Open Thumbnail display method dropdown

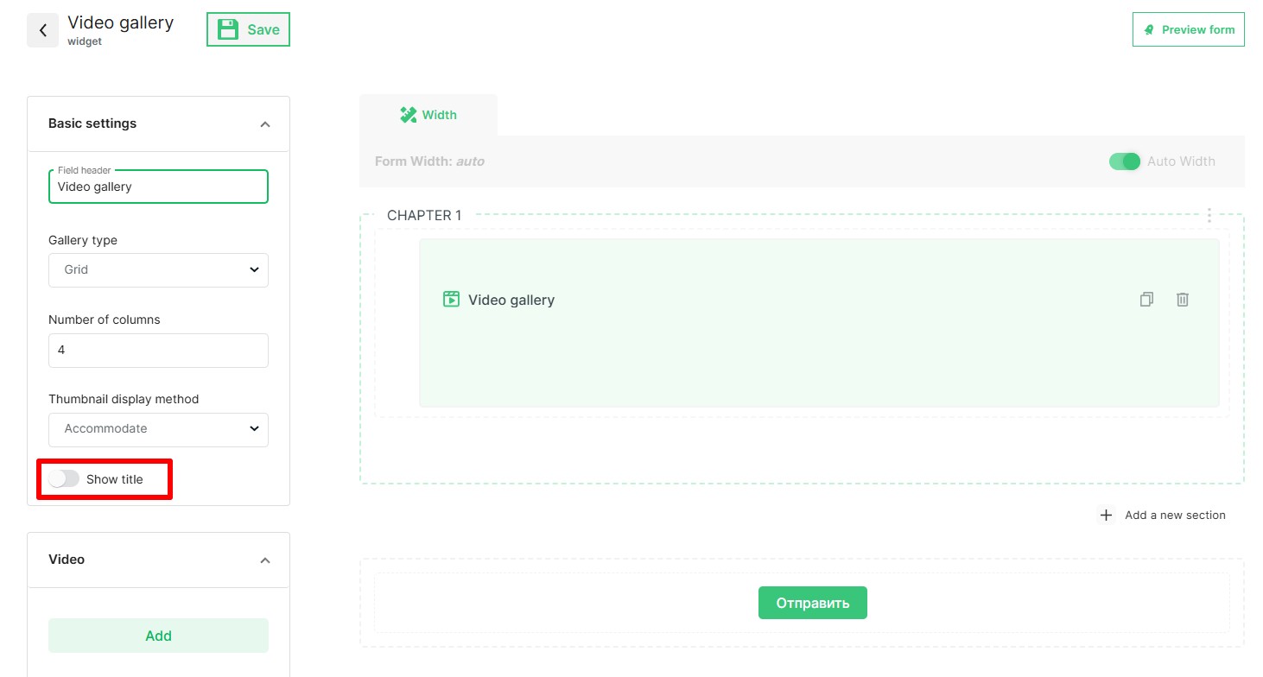(158, 429)
